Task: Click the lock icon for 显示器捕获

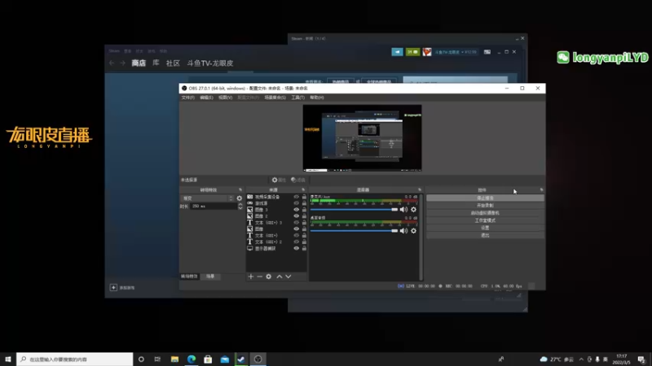Action: click(304, 248)
